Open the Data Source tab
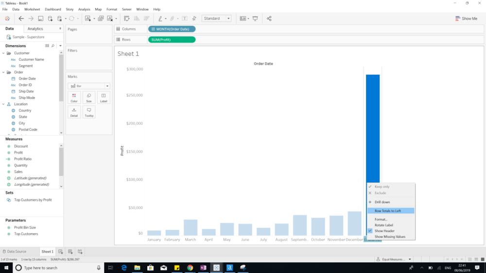The width and height of the screenshot is (486, 273). [x=15, y=252]
